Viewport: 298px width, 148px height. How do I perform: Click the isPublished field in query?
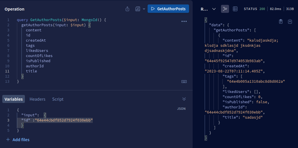38,61
